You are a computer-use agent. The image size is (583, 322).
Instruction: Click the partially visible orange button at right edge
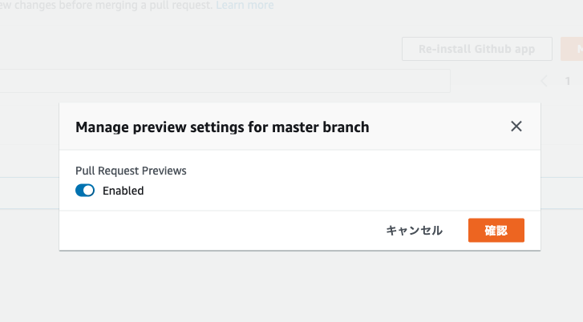tap(573, 49)
